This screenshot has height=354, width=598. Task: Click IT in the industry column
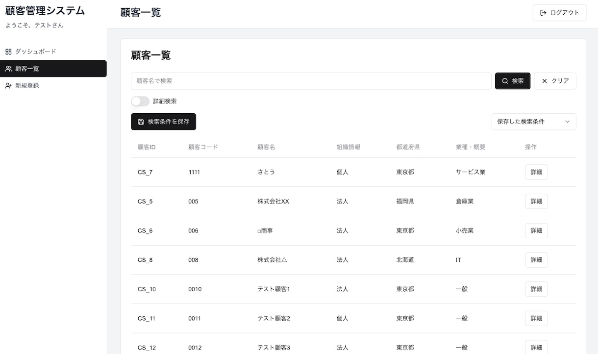click(x=458, y=260)
